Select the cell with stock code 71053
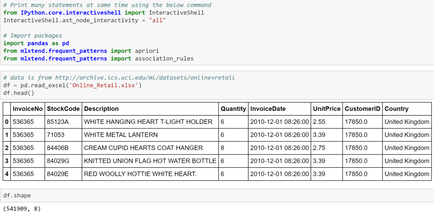 [63, 135]
